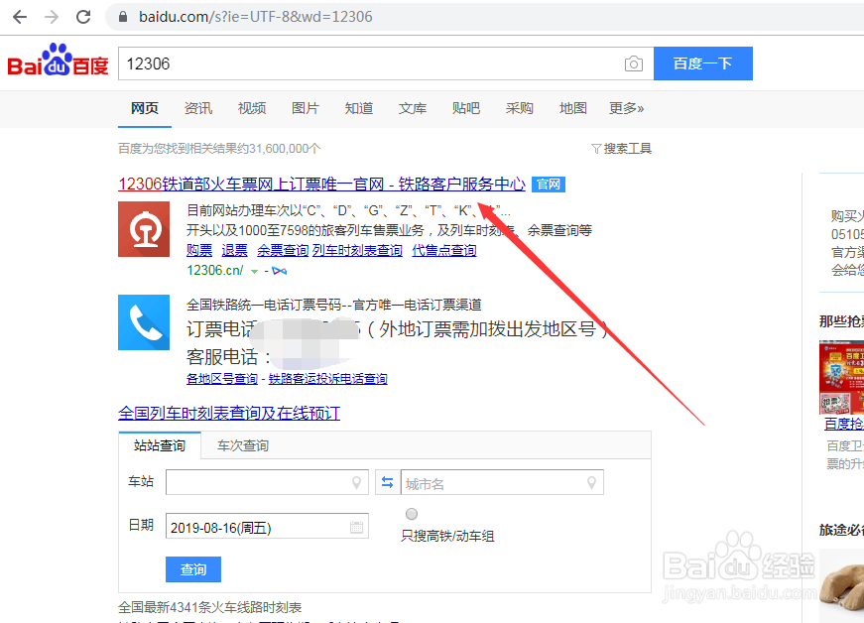The height and width of the screenshot is (623, 864).
Task: Click the 百度为您找到相关结果约31,600,000个 text
Action: tap(219, 149)
